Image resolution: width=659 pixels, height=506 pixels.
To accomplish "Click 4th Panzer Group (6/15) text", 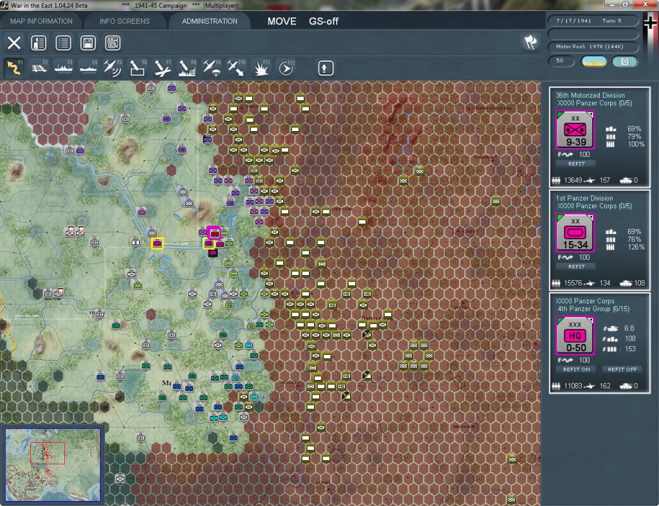I will click(593, 309).
